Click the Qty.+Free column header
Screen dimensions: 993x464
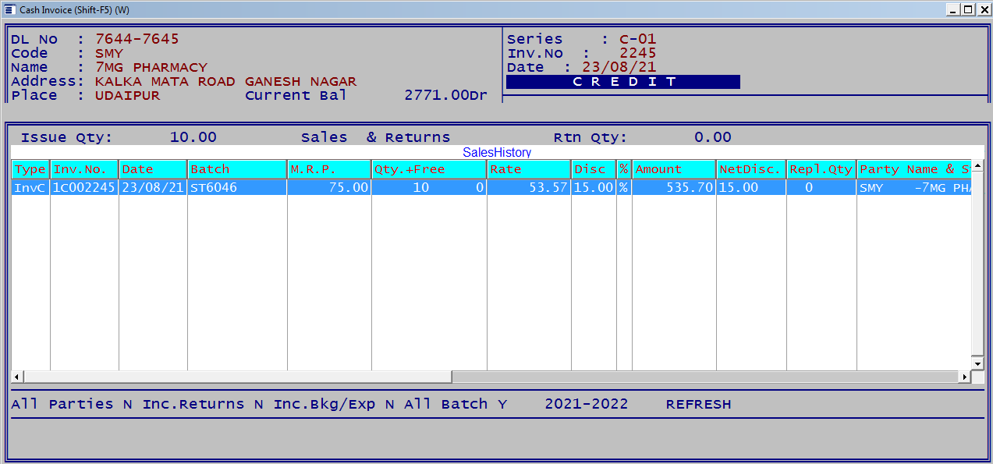point(429,169)
